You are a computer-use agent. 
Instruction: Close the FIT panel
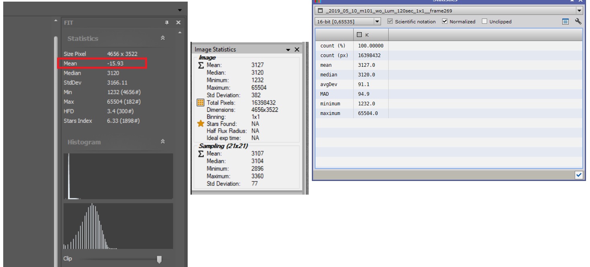pyautogui.click(x=178, y=23)
